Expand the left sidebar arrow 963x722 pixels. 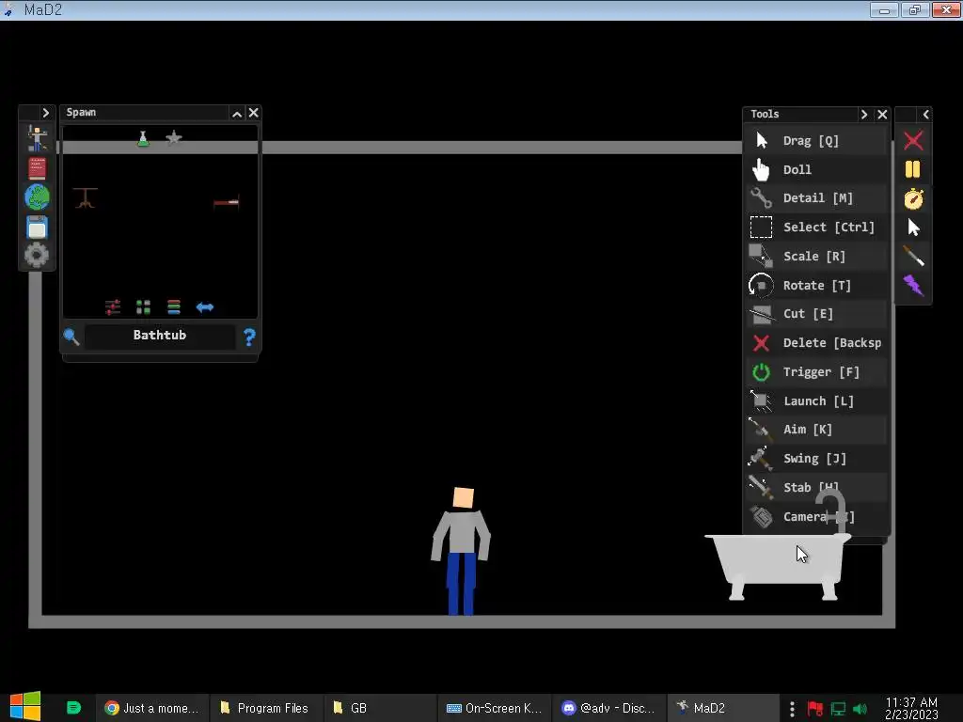45,113
